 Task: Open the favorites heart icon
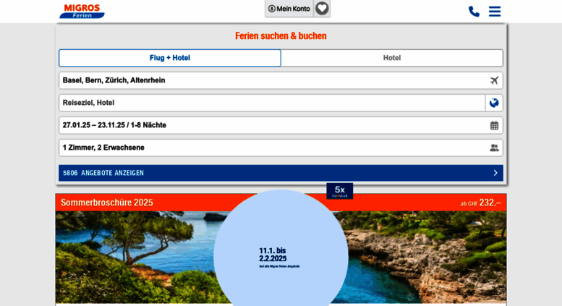(322, 8)
